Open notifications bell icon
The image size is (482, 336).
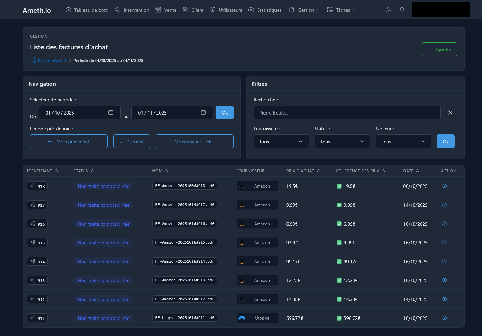point(402,10)
